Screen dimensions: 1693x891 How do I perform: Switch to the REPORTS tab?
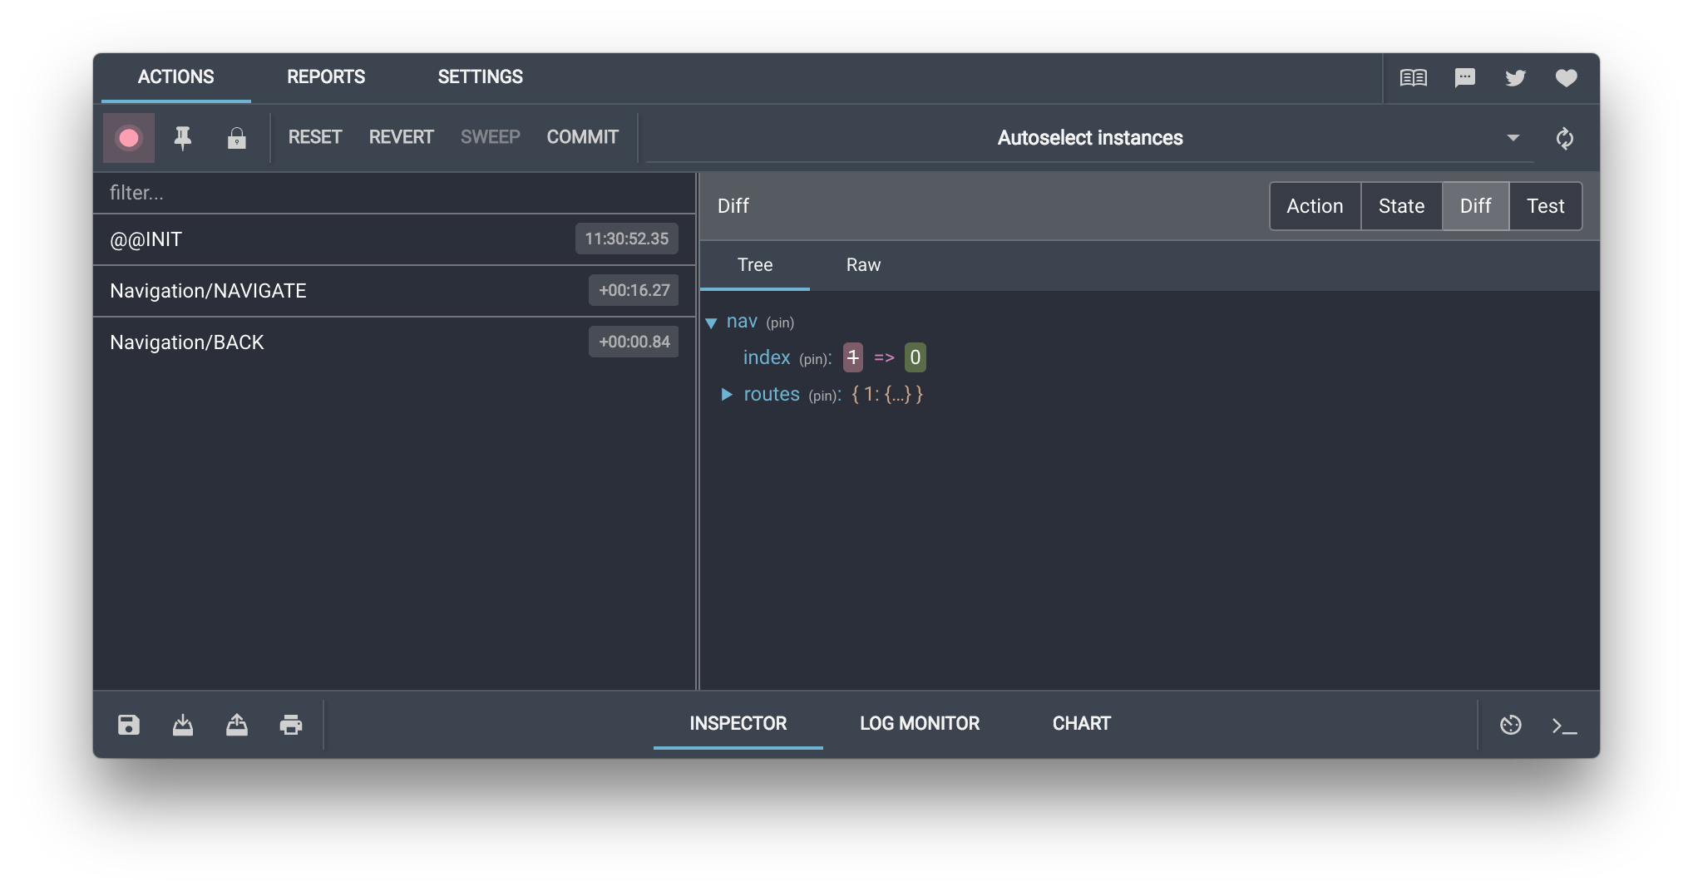coord(325,76)
